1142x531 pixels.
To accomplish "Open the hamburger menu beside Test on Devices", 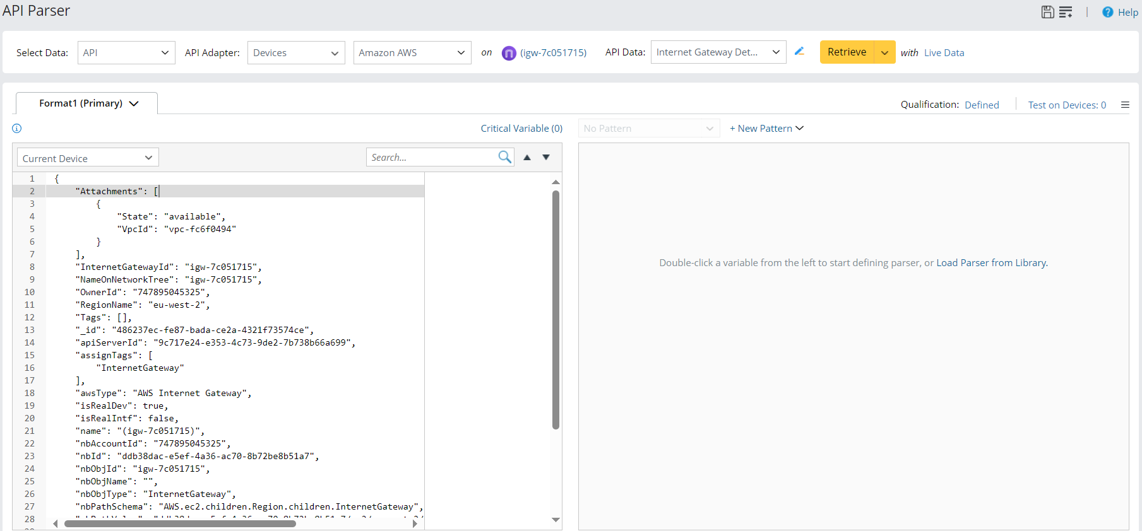I will tap(1125, 105).
